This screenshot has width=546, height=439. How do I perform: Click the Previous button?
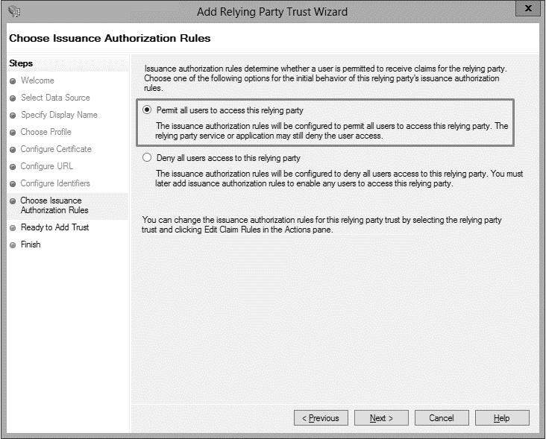(321, 418)
